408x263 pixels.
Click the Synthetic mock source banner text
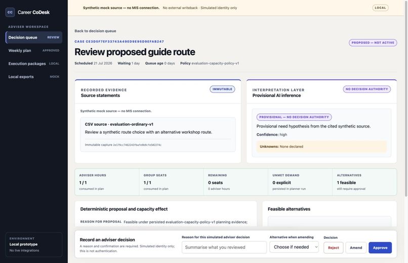[121, 8]
